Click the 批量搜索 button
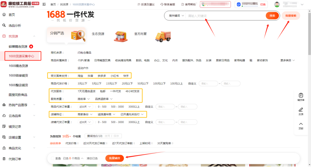The width and height of the screenshot is (311, 167). coord(291,16)
